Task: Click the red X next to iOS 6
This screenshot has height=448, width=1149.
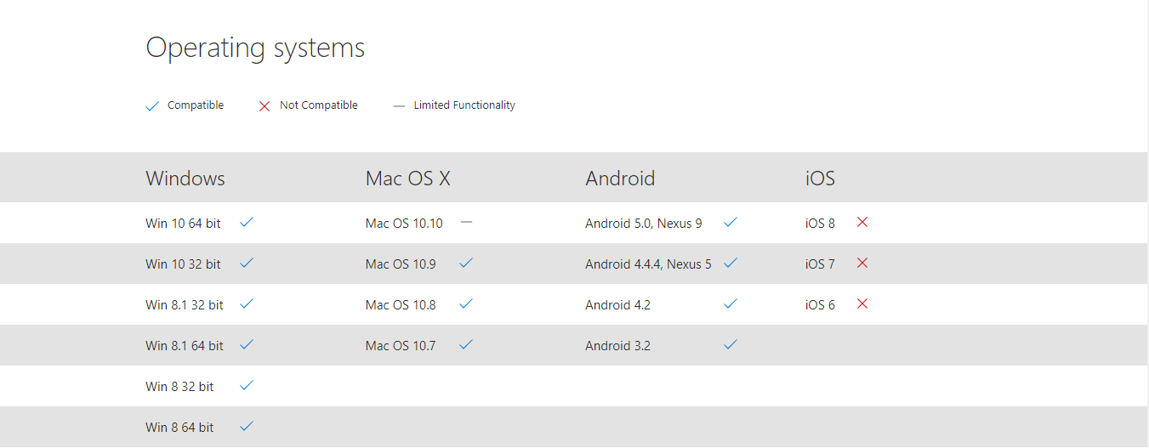Action: (x=862, y=303)
